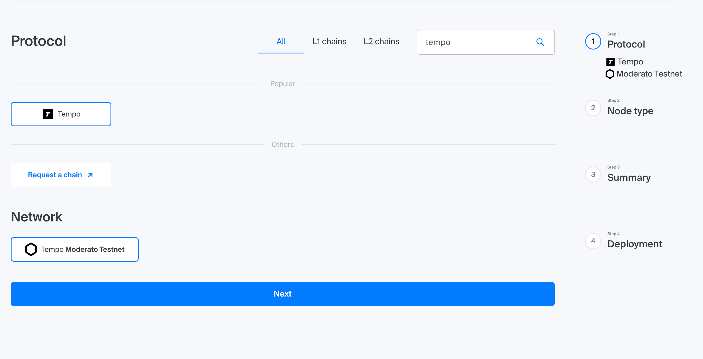Click the step 4 circle indicator

593,241
